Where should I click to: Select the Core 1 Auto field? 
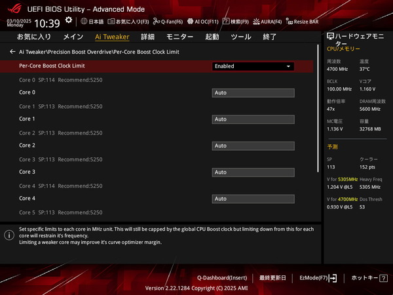pyautogui.click(x=253, y=119)
